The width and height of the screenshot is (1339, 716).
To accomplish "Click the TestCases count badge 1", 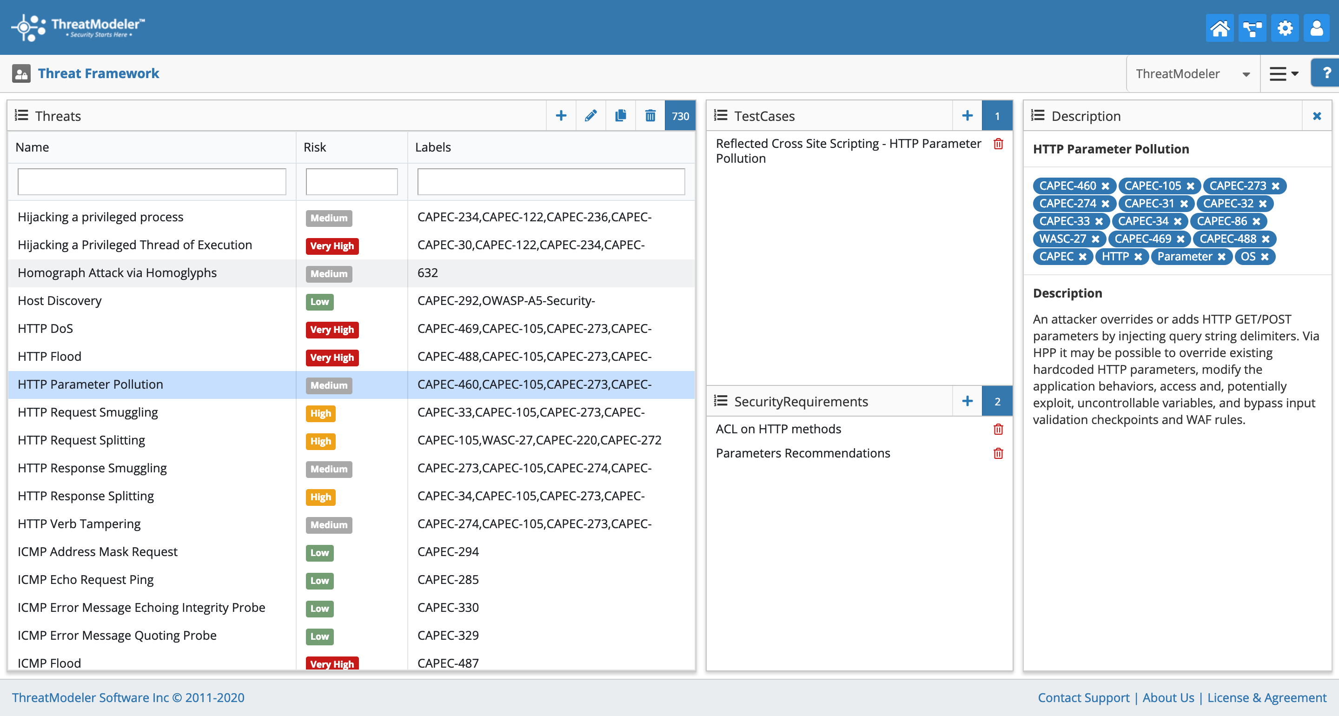I will (x=997, y=115).
